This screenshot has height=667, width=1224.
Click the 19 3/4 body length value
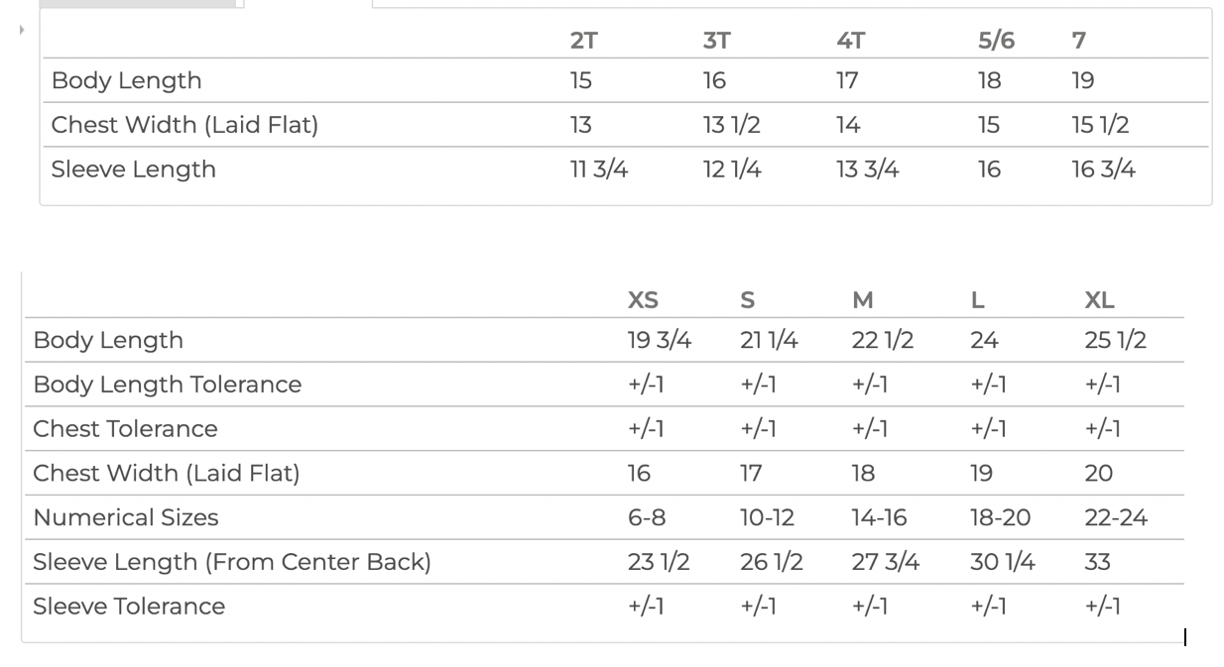660,340
